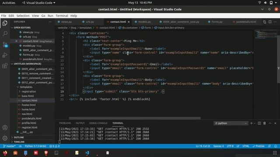Image resolution: width=280 pixels, height=157 pixels.
Task: Open the Selection menu
Action: click(x=23, y=16)
